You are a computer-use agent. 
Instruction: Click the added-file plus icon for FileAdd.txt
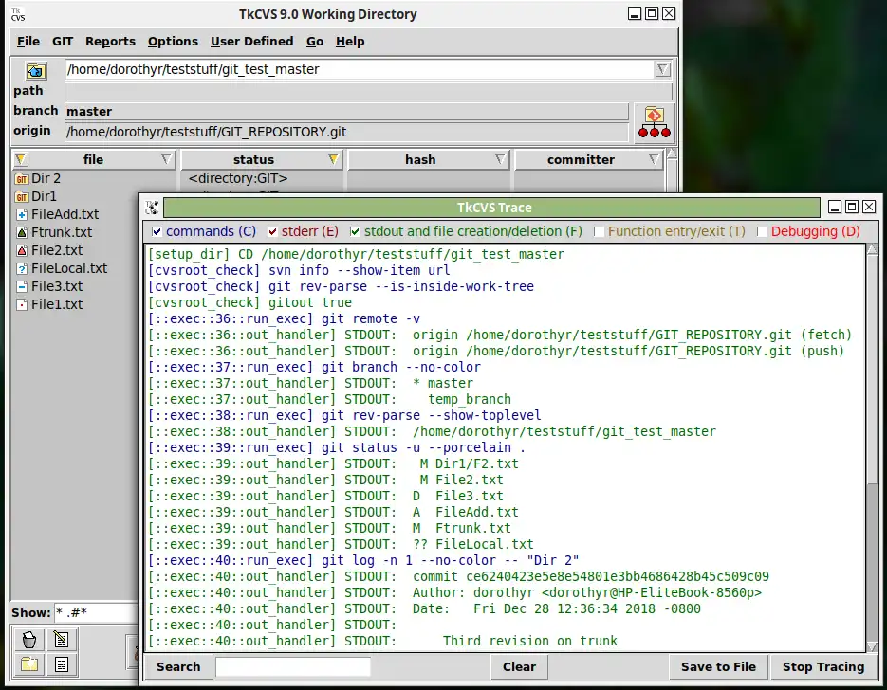click(22, 215)
